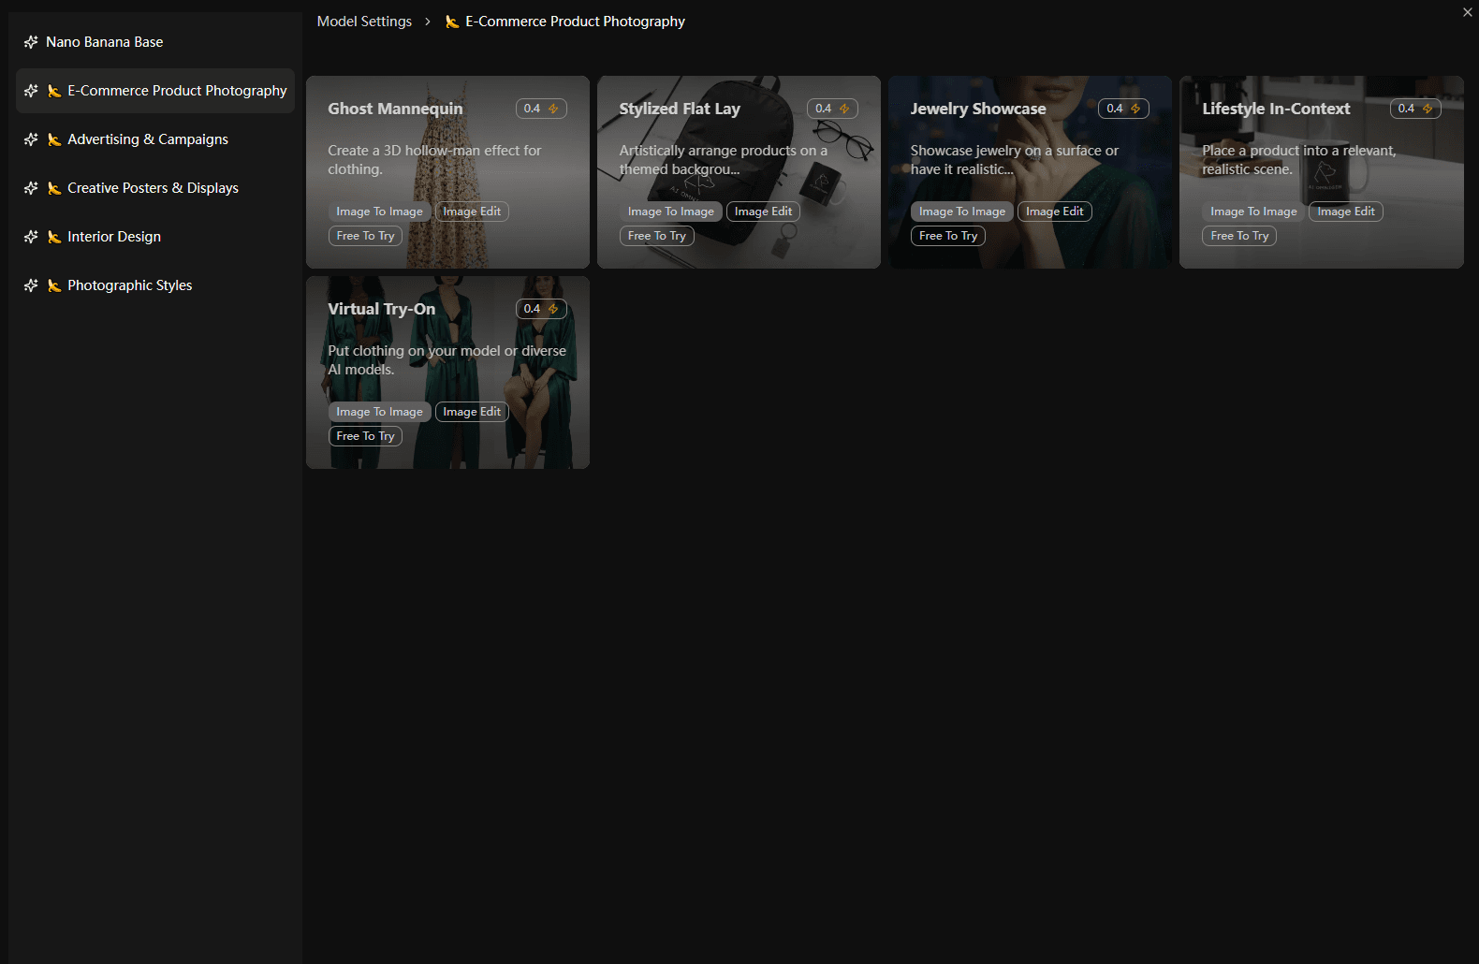This screenshot has height=964, width=1479.
Task: Close the Model Settings panel
Action: point(1468,12)
